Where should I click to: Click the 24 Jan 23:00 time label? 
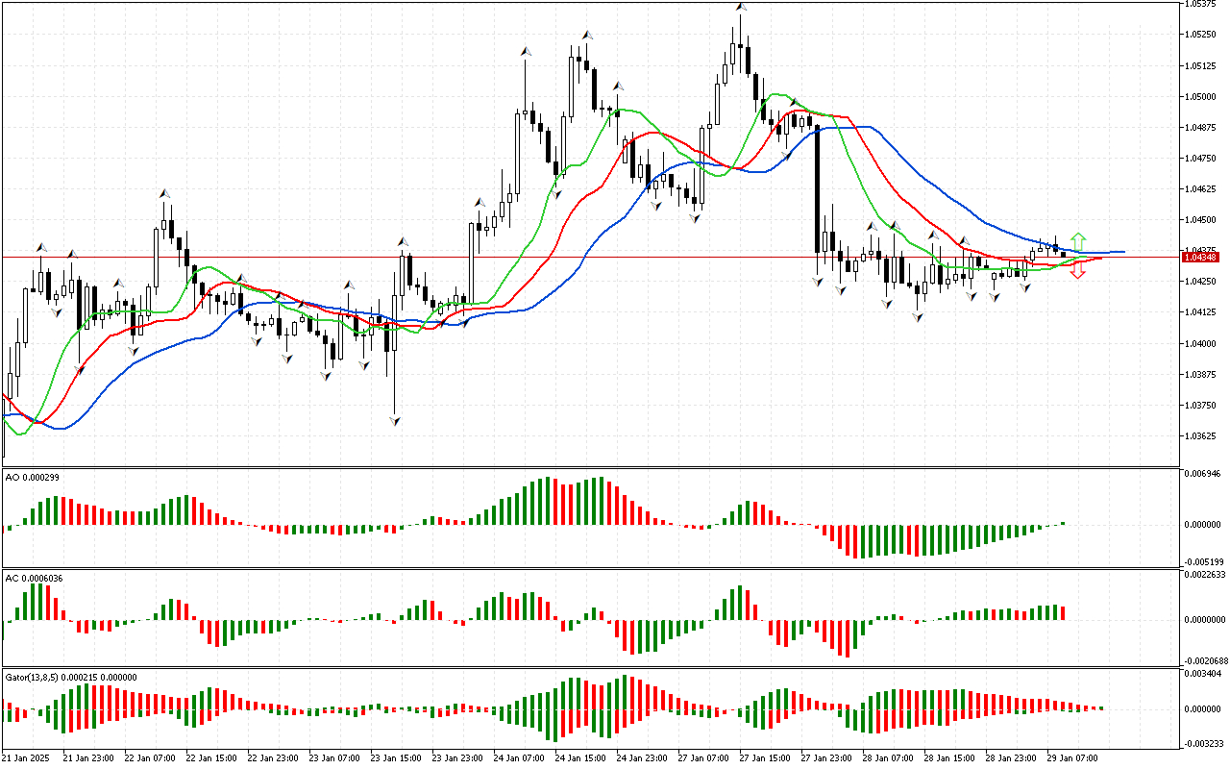[642, 758]
